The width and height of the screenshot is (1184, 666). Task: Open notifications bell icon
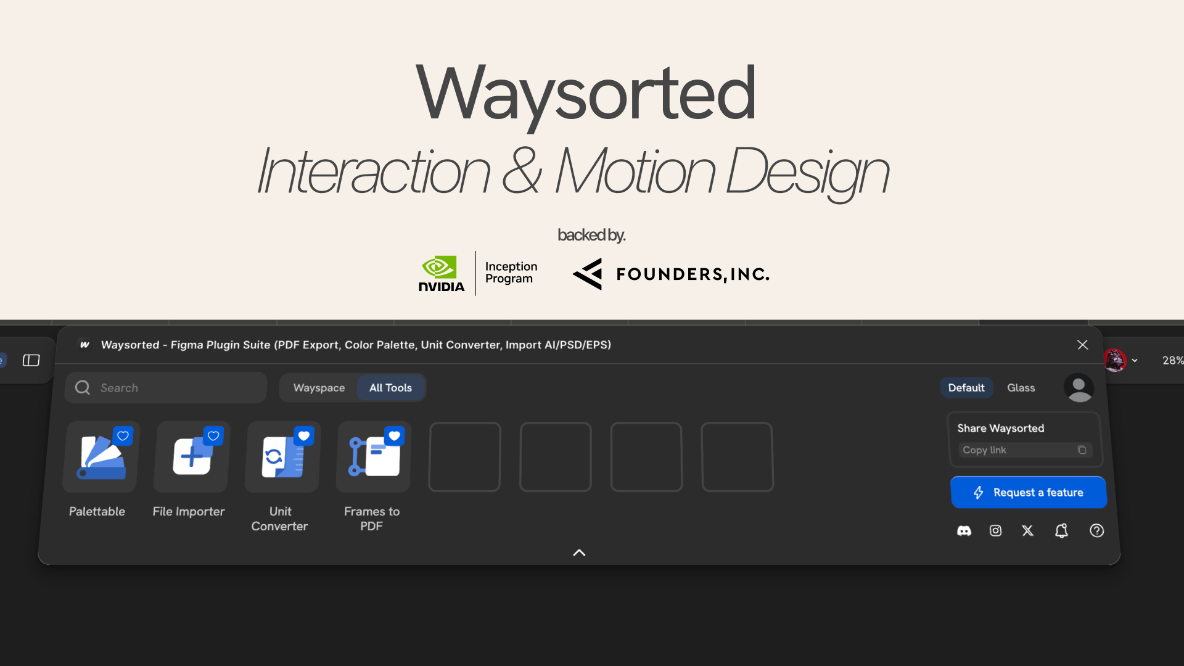pyautogui.click(x=1061, y=531)
